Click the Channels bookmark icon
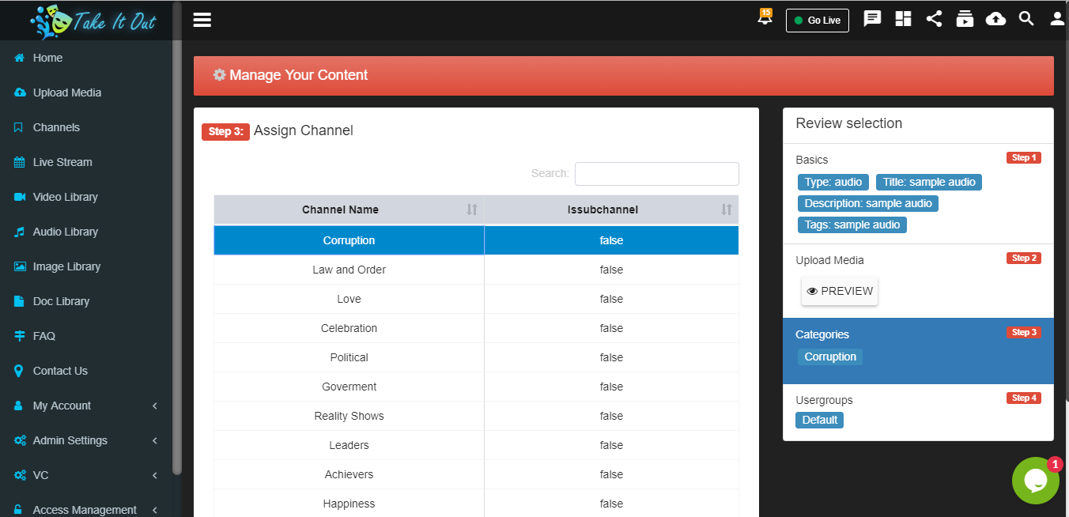This screenshot has width=1069, height=517. [19, 127]
